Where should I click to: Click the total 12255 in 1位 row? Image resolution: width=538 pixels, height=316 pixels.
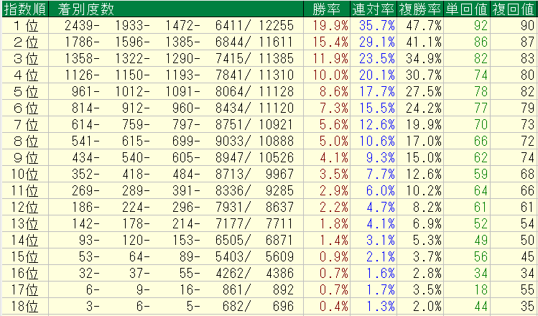pyautogui.click(x=277, y=26)
